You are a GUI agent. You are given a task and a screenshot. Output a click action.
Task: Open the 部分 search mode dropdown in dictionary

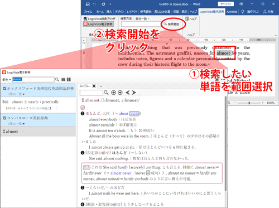7,80
